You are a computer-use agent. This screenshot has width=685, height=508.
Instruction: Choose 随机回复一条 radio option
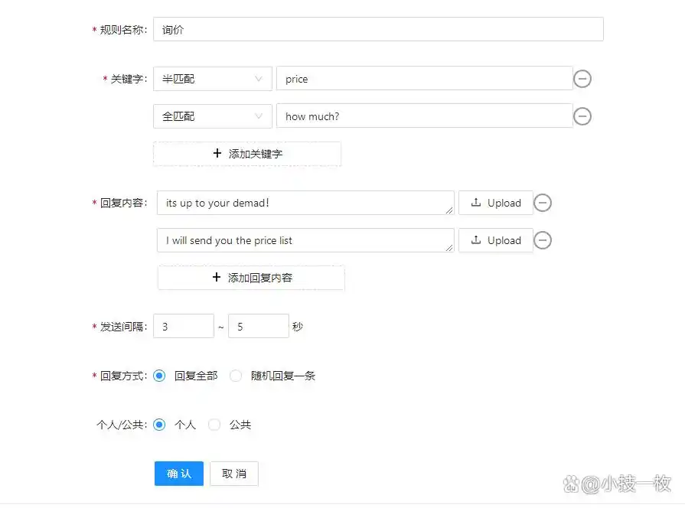[236, 376]
